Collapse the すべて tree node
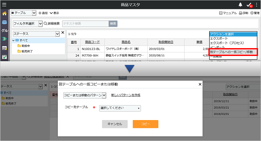The image size is (261, 141). tap(13, 40)
